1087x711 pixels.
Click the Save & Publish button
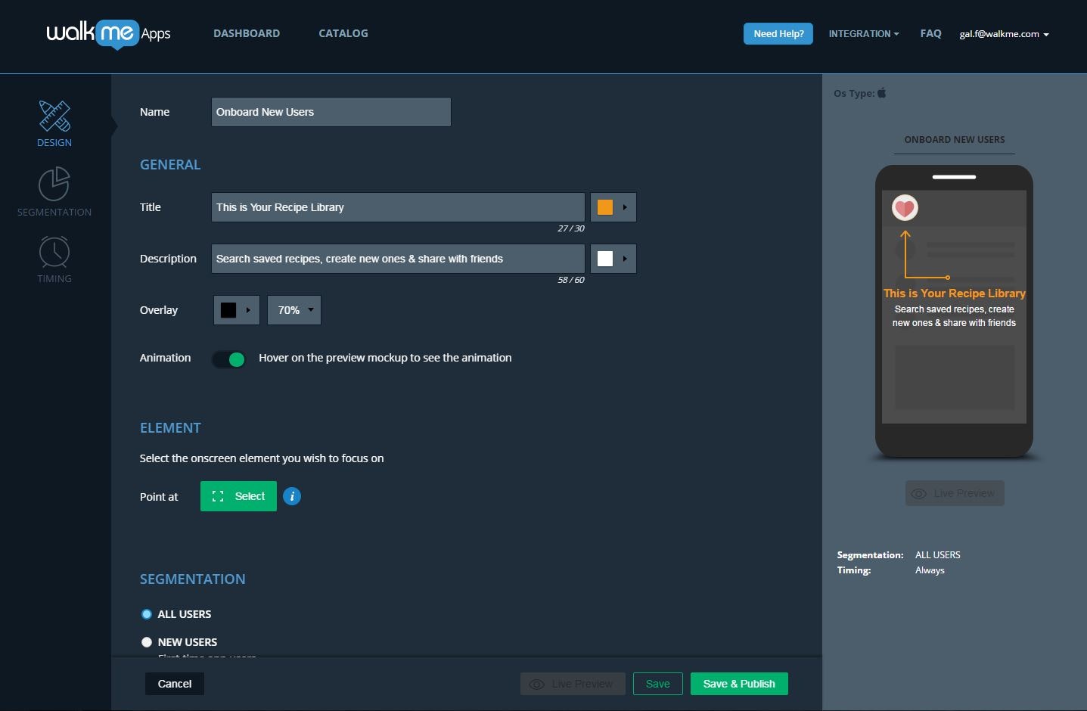[x=738, y=683]
